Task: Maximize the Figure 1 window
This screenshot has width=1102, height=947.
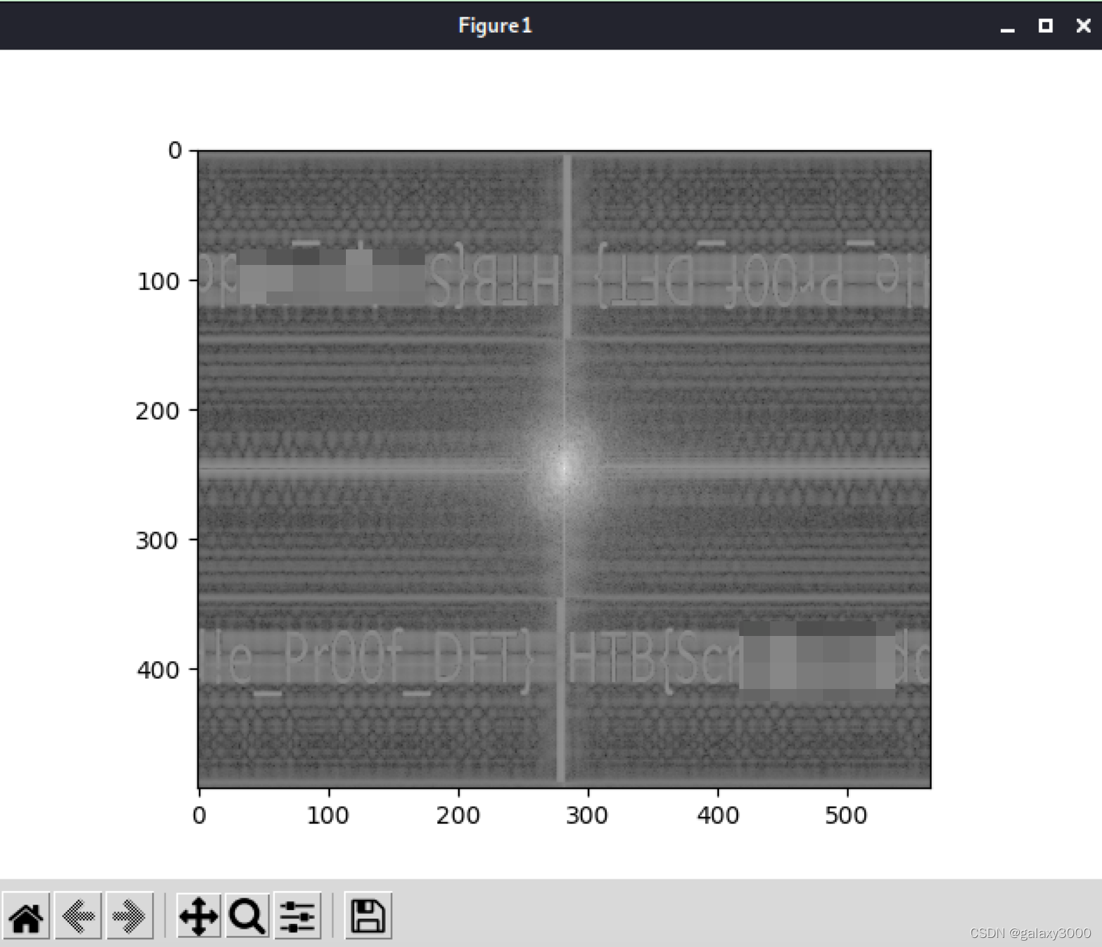Action: click(1045, 26)
